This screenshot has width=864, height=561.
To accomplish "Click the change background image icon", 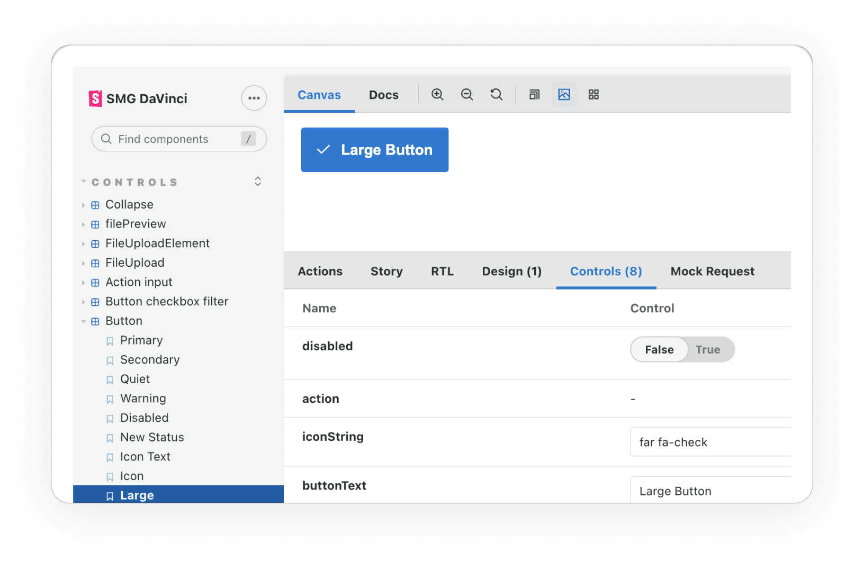I will pos(564,94).
